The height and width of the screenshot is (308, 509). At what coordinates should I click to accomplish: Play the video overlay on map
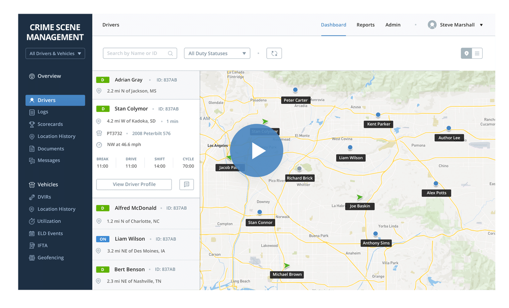(x=256, y=151)
